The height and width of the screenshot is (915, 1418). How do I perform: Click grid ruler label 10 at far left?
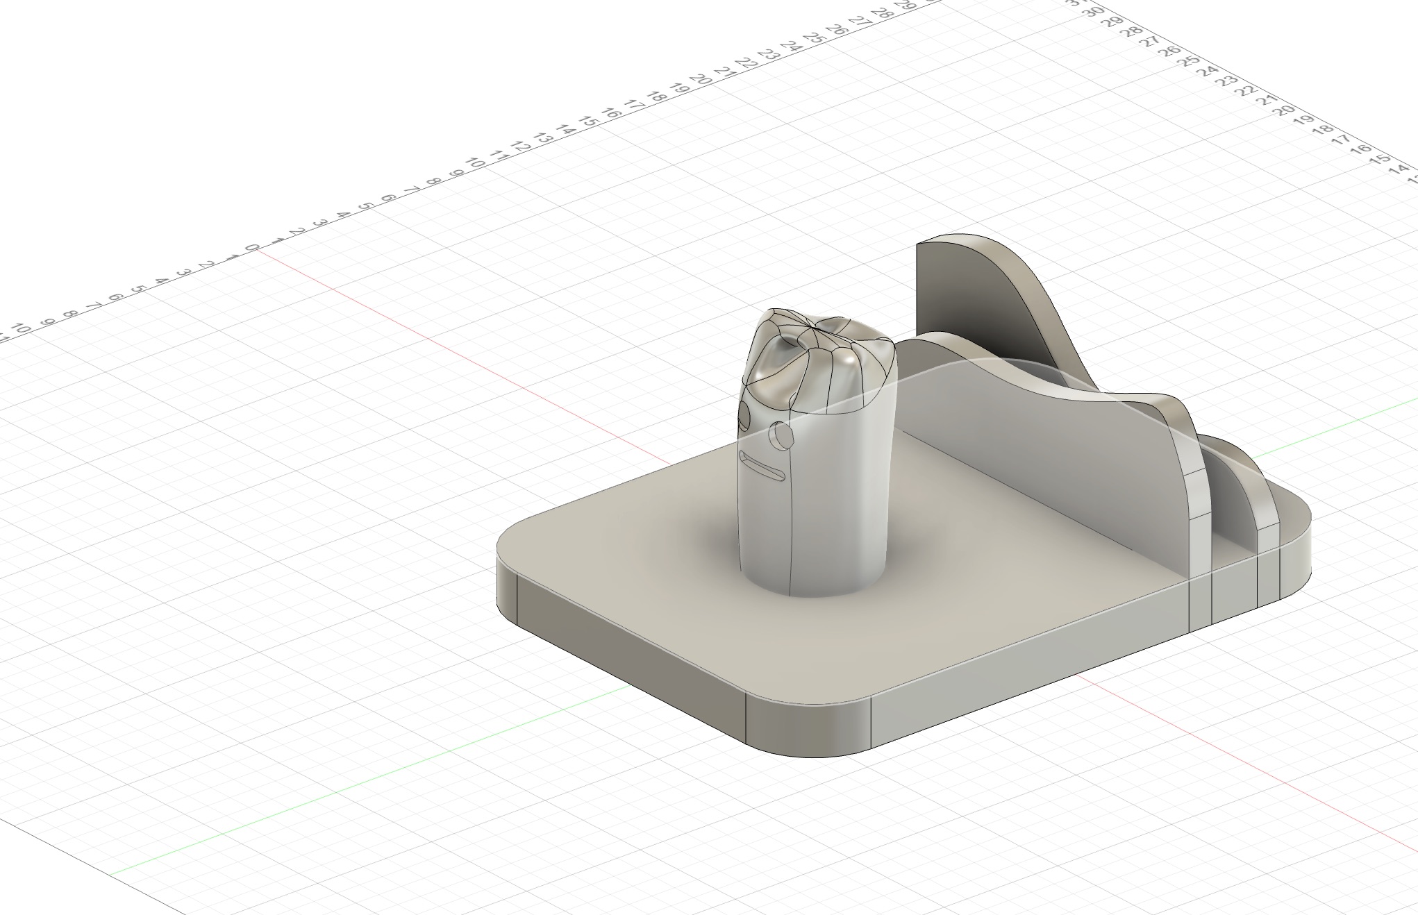(x=21, y=328)
